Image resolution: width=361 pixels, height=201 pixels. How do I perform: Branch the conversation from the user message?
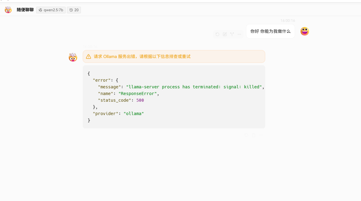point(232,34)
